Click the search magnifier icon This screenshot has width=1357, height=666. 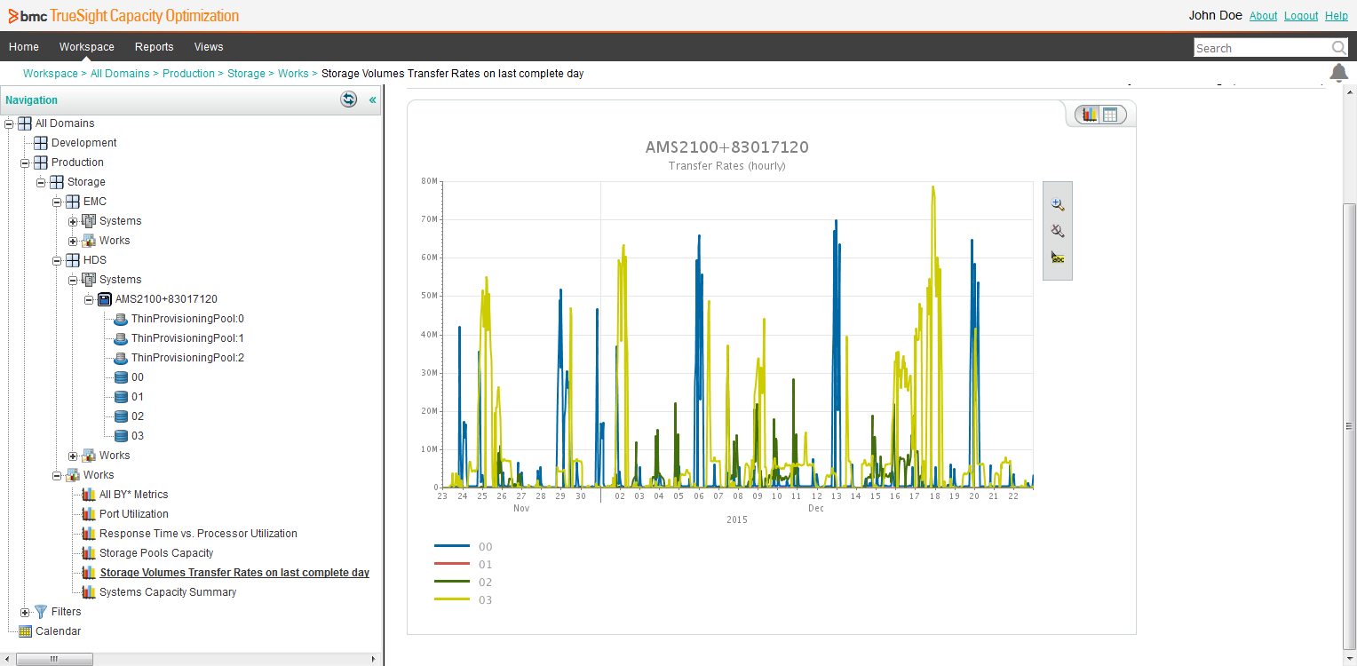point(1338,48)
